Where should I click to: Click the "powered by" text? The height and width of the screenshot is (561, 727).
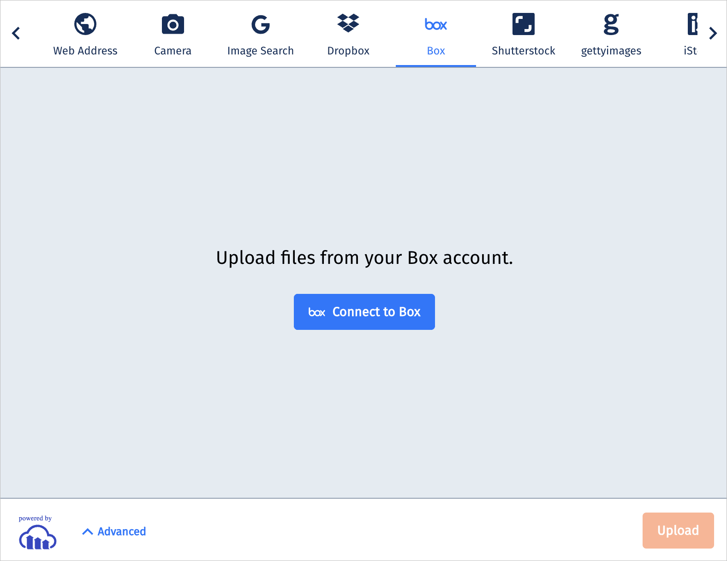[35, 519]
